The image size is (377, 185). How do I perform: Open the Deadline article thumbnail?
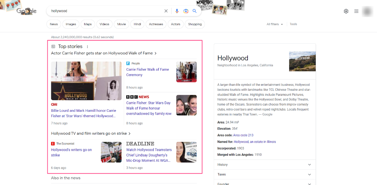tap(186, 152)
